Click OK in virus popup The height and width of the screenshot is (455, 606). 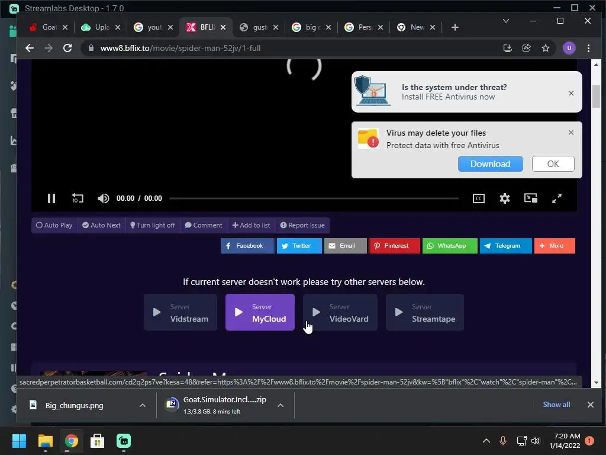click(x=553, y=164)
